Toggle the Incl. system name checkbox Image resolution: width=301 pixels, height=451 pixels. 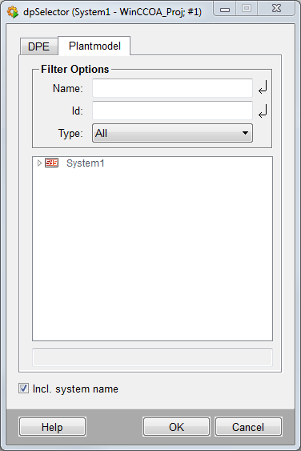(x=23, y=389)
